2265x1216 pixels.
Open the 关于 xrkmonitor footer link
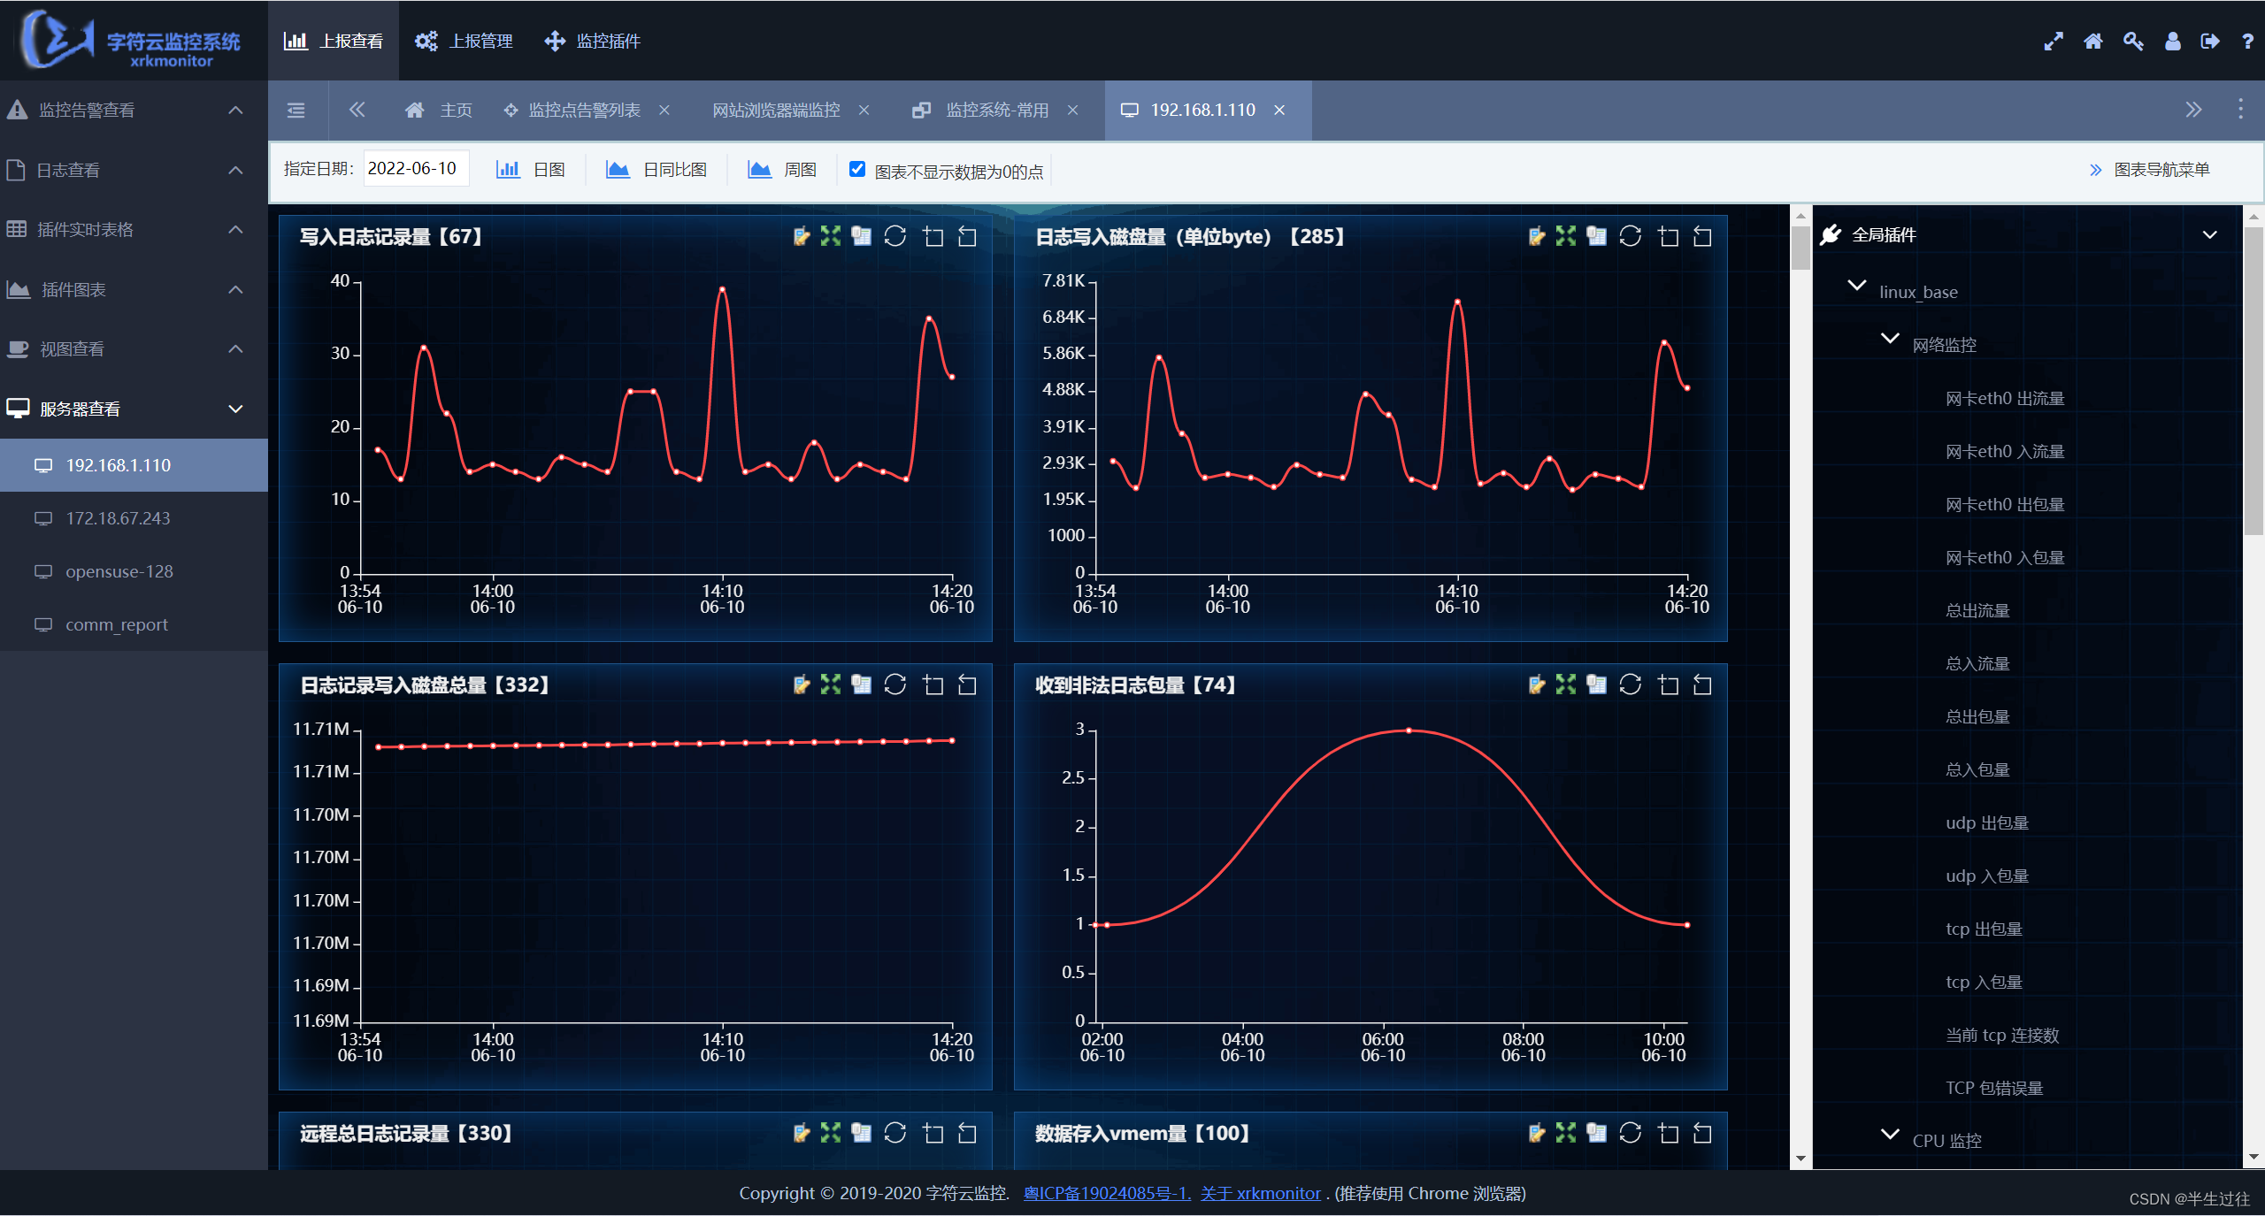[x=1260, y=1193]
